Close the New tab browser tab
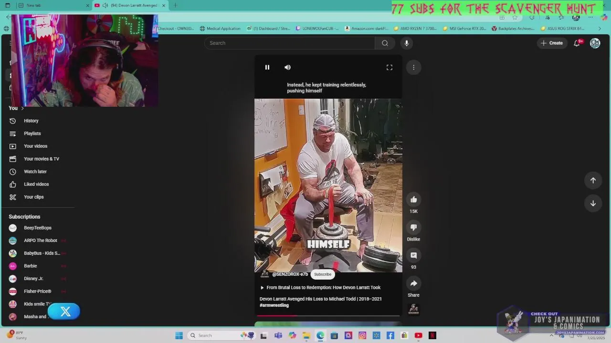611x343 pixels. pyautogui.click(x=87, y=5)
